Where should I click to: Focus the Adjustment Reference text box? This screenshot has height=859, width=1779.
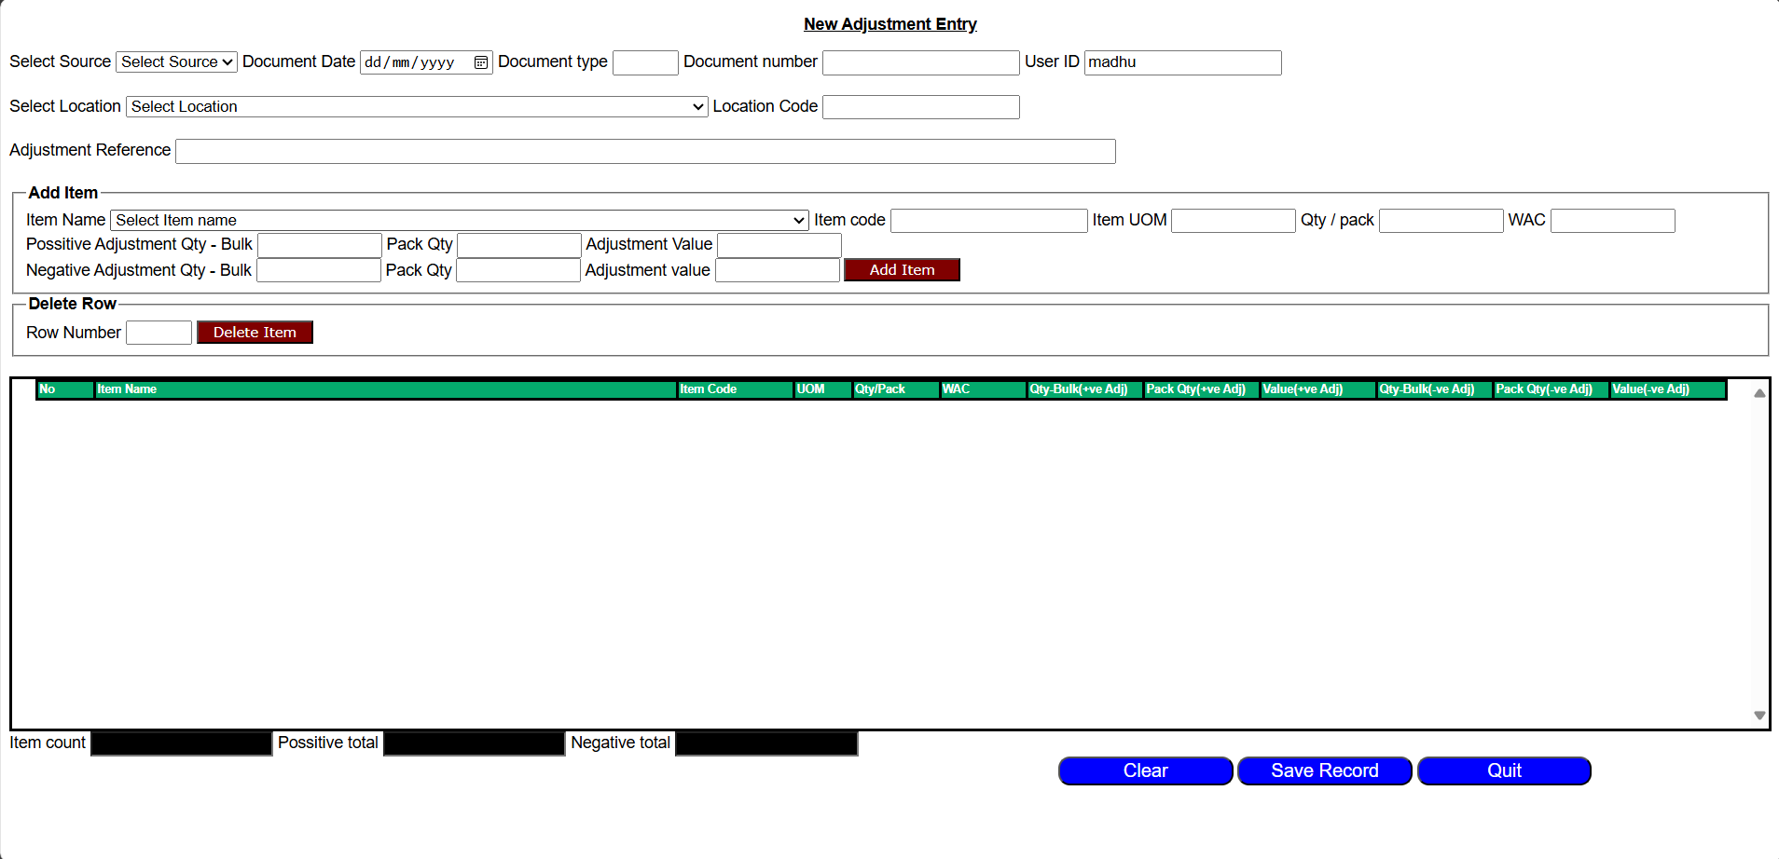645,152
